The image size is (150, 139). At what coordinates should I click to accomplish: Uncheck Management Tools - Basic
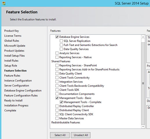[57, 98]
